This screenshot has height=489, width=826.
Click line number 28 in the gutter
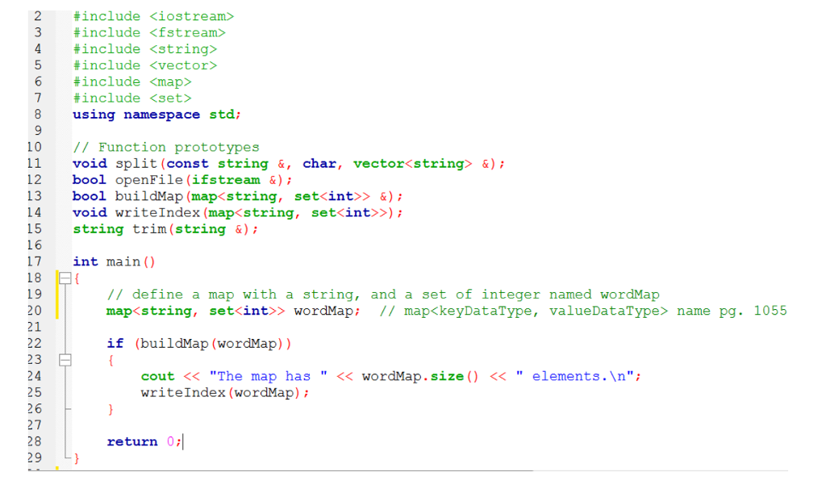point(34,441)
